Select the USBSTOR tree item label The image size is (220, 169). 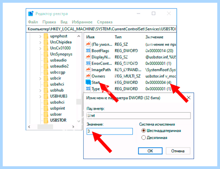pos(58,120)
